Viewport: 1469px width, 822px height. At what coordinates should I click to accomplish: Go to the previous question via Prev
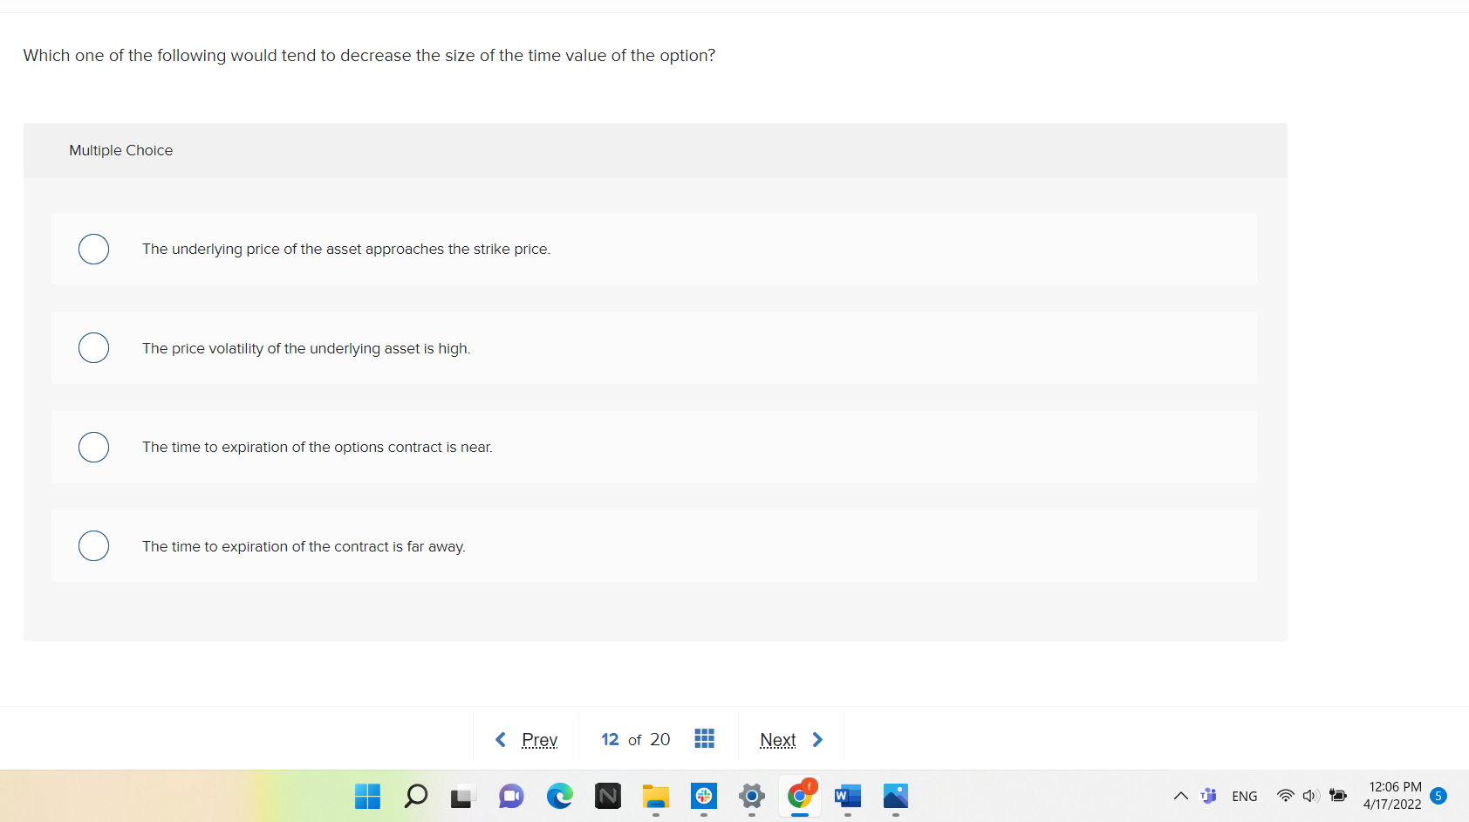pos(539,740)
